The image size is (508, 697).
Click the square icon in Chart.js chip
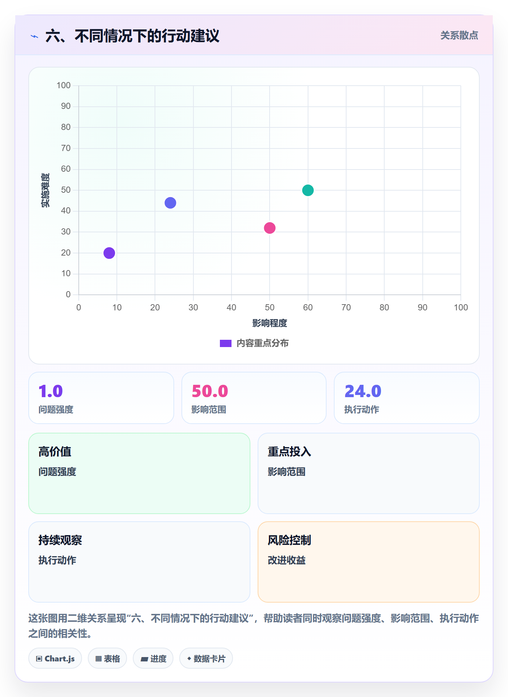click(39, 659)
